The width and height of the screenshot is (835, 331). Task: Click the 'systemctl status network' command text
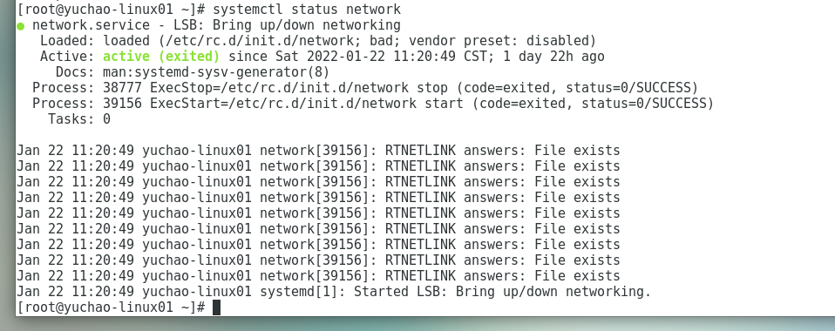point(307,10)
